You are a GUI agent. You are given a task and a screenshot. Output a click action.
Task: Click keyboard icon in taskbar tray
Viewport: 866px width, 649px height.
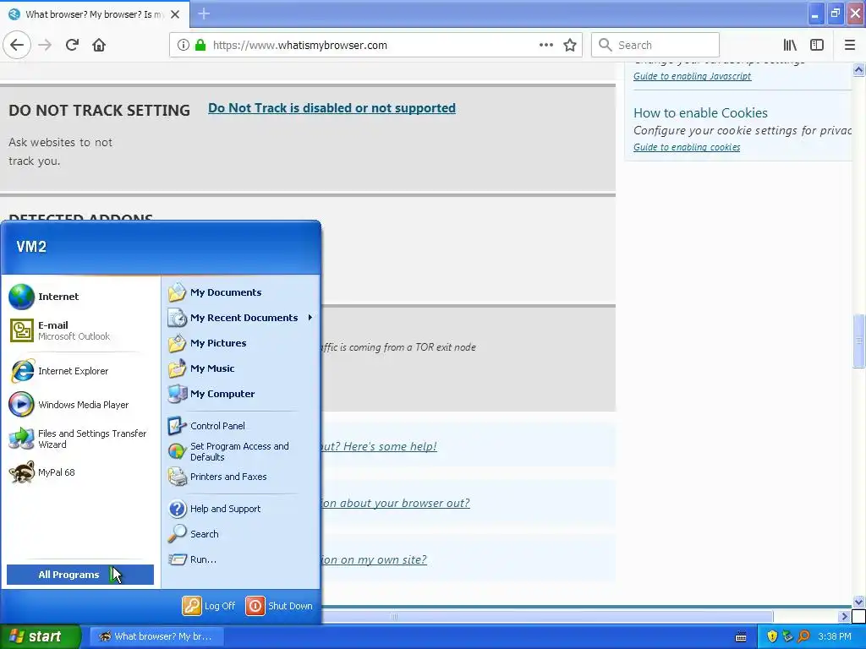741,637
